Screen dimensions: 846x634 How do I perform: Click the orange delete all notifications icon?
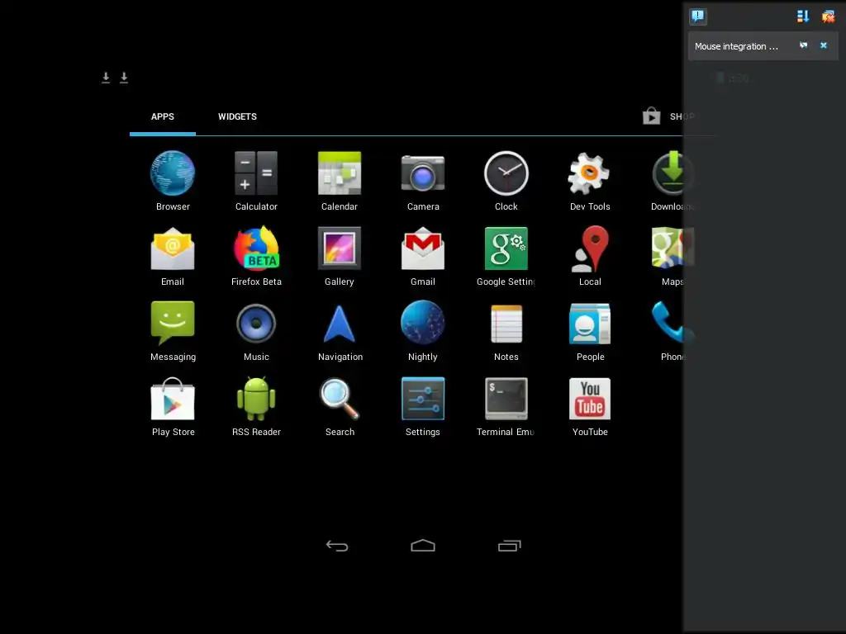coord(828,17)
